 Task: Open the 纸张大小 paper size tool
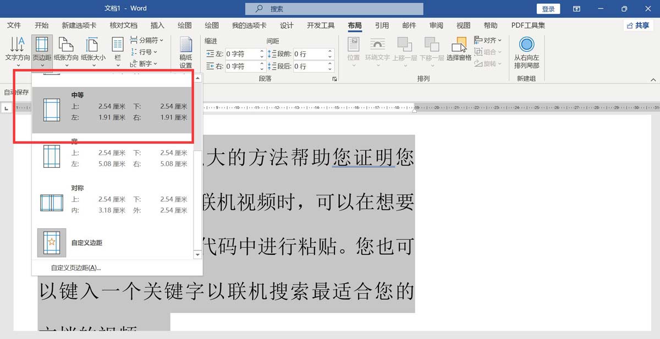(x=93, y=51)
